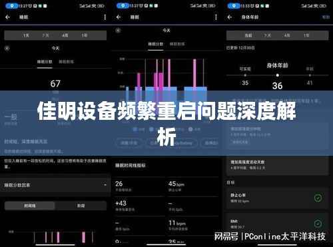
Task: Tap the blue location pill in the right status bar
Action: [234, 6]
